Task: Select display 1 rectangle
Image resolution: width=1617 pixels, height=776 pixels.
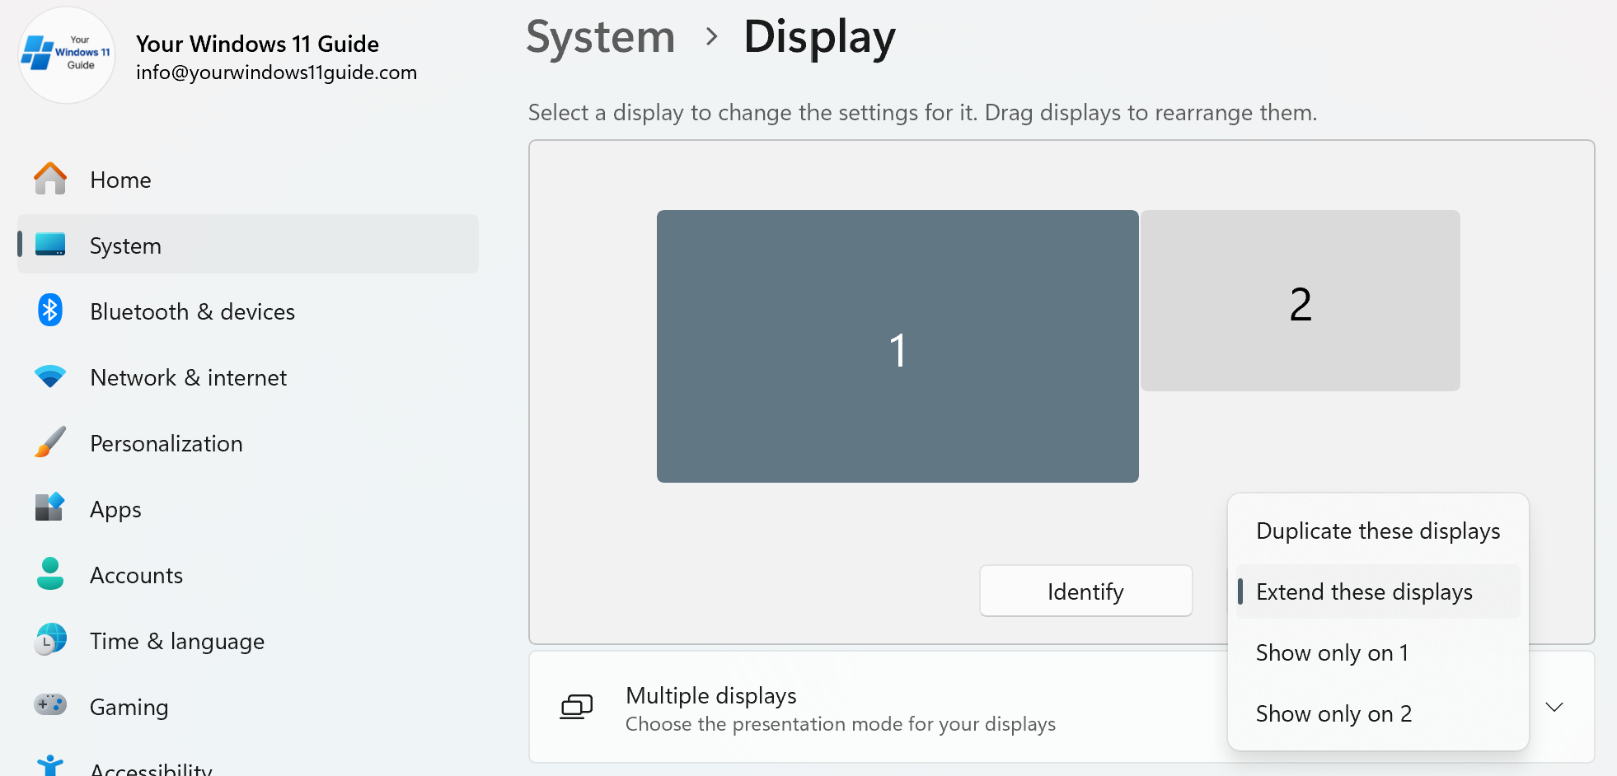Action: [x=898, y=346]
